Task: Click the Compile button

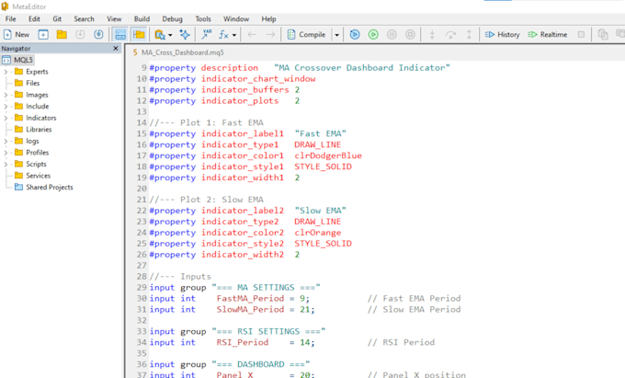Action: click(306, 35)
